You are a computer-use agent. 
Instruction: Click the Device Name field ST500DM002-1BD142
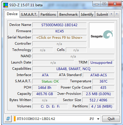click(x=60, y=25)
